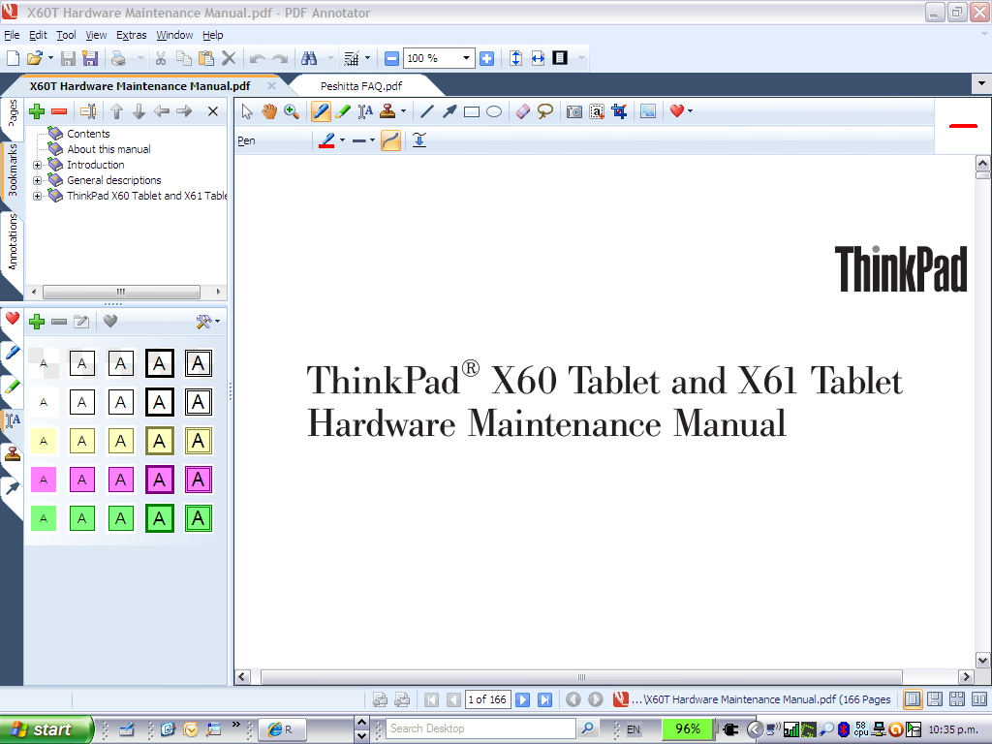Expand ThinkPad X60 Tablet bookmark node
This screenshot has height=744, width=992.
click(x=38, y=196)
